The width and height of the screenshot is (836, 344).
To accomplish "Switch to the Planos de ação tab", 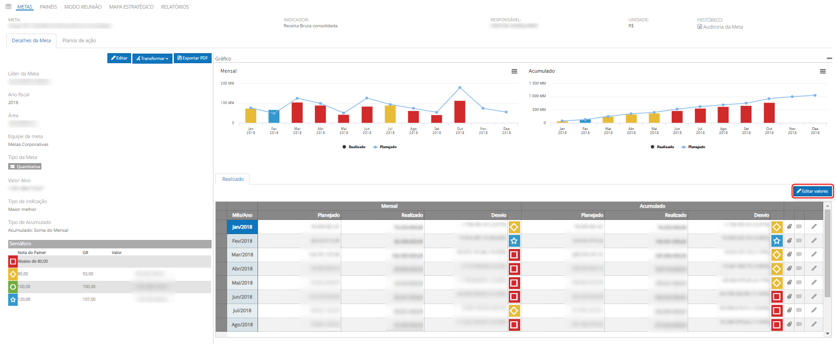I will (x=79, y=40).
